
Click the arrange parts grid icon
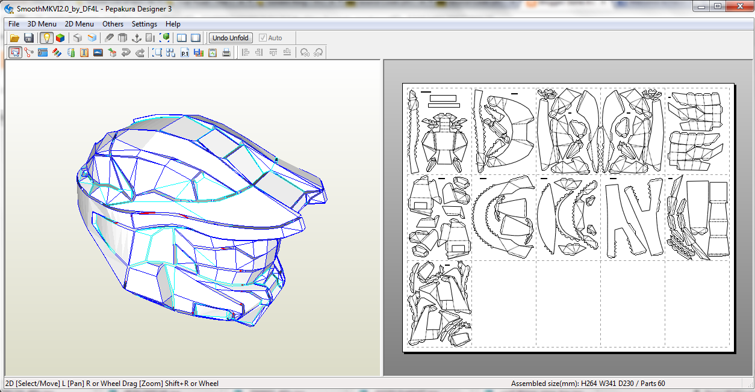pos(171,52)
